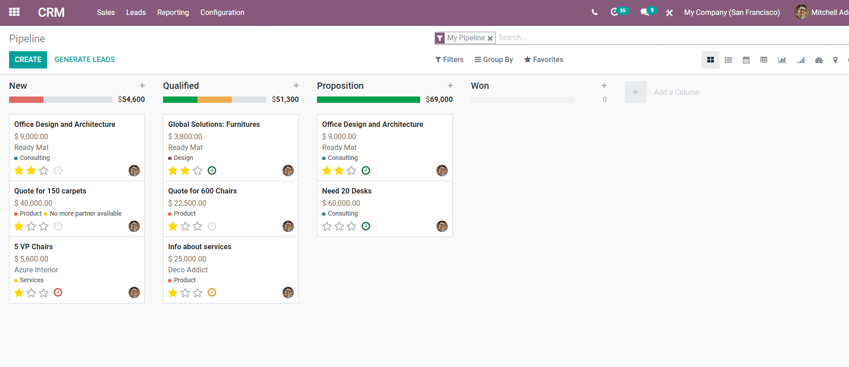This screenshot has height=367, width=849.
Task: Click GENERATE LEADS
Action: tap(85, 59)
